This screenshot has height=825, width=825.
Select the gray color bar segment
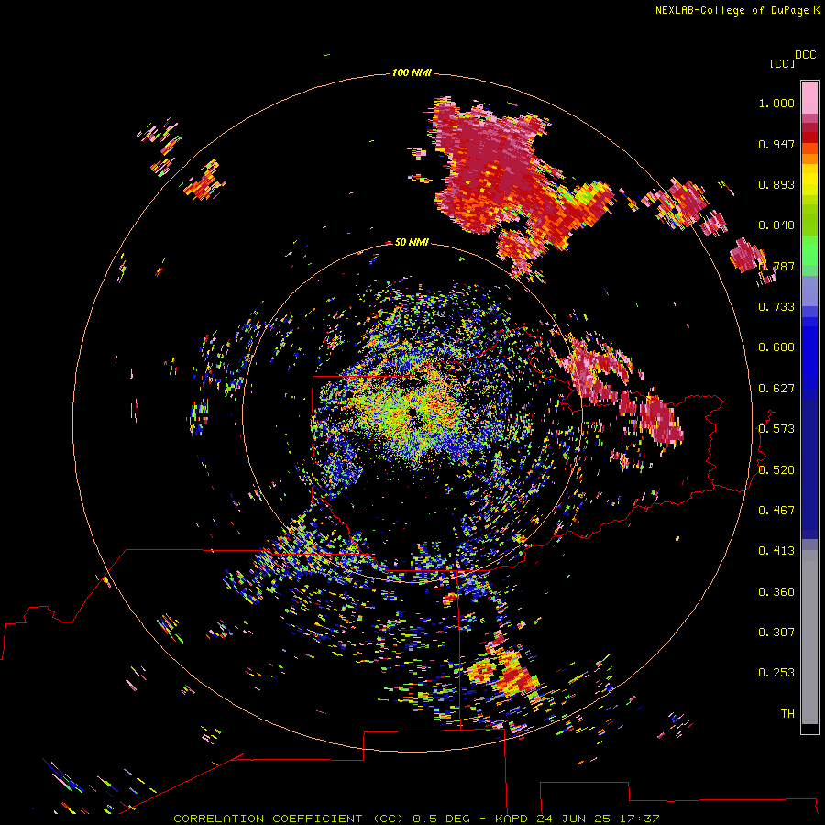[x=809, y=637]
